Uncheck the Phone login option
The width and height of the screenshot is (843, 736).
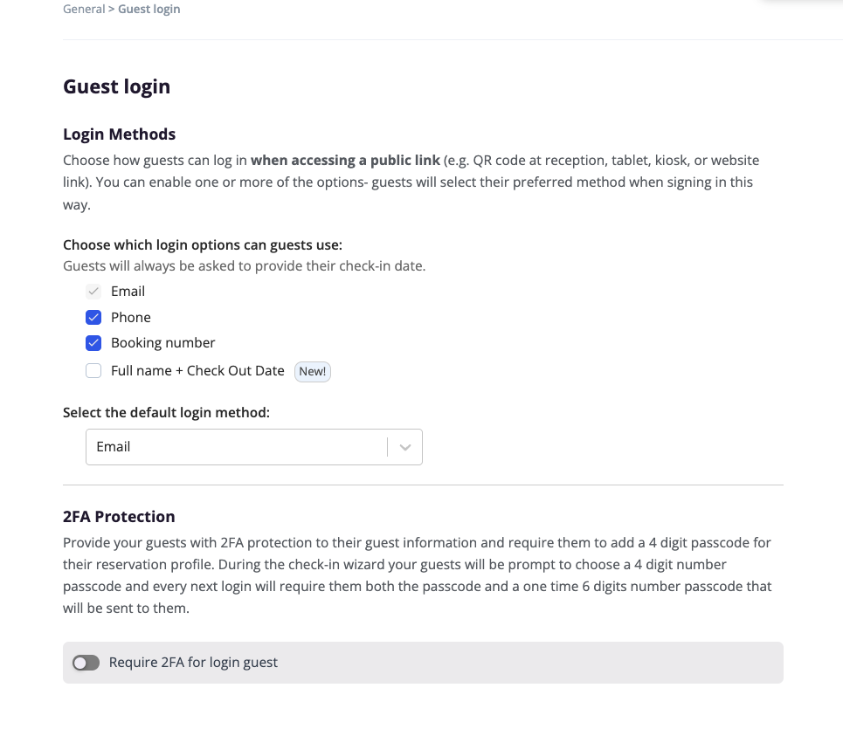pos(93,318)
